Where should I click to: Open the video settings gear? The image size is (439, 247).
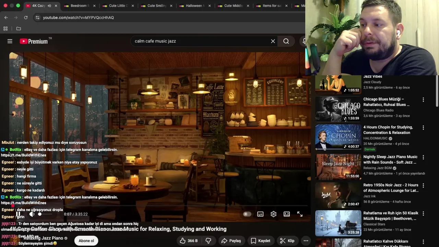coord(273,214)
